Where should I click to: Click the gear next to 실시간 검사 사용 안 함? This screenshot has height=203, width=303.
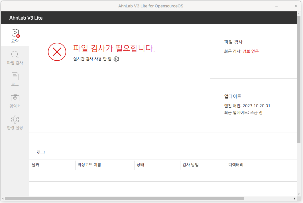pos(116,59)
